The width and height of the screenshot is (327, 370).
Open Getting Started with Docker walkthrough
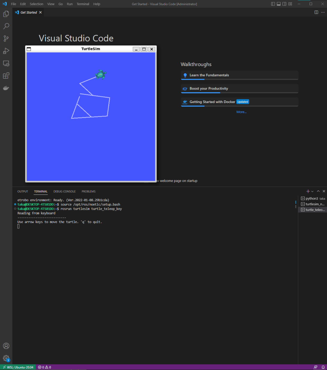[240, 102]
